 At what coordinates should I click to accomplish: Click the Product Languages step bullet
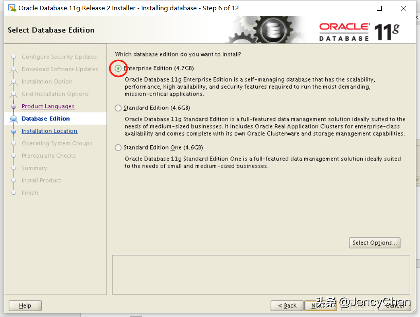pyautogui.click(x=14, y=107)
